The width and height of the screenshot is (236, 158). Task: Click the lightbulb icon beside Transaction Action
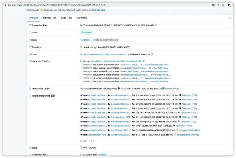[29, 90]
